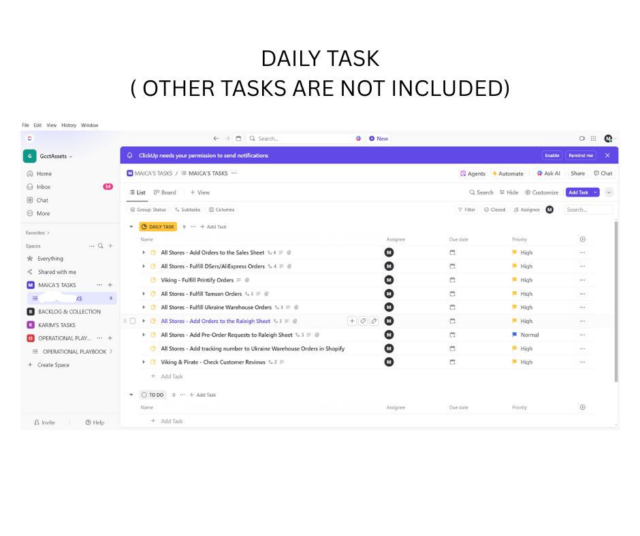Open the File menu
This screenshot has width=640, height=536.
pyautogui.click(x=25, y=125)
